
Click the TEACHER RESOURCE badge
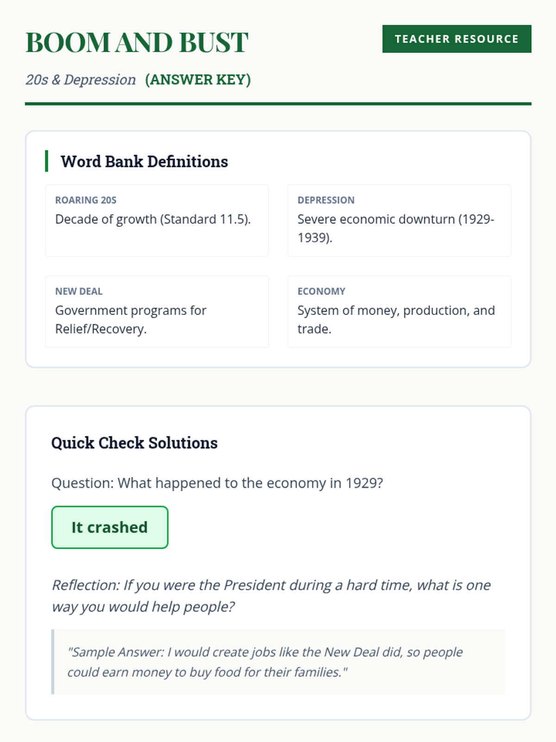pos(456,39)
